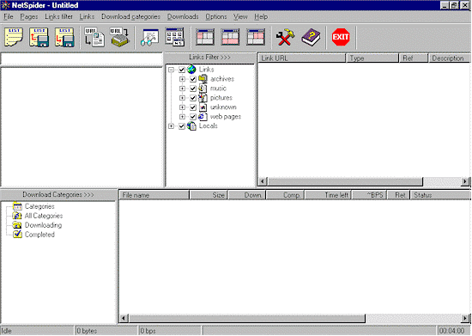Image resolution: width=472 pixels, height=336 pixels.
Task: Open help with the purple question-mark book icon
Action: [x=311, y=37]
